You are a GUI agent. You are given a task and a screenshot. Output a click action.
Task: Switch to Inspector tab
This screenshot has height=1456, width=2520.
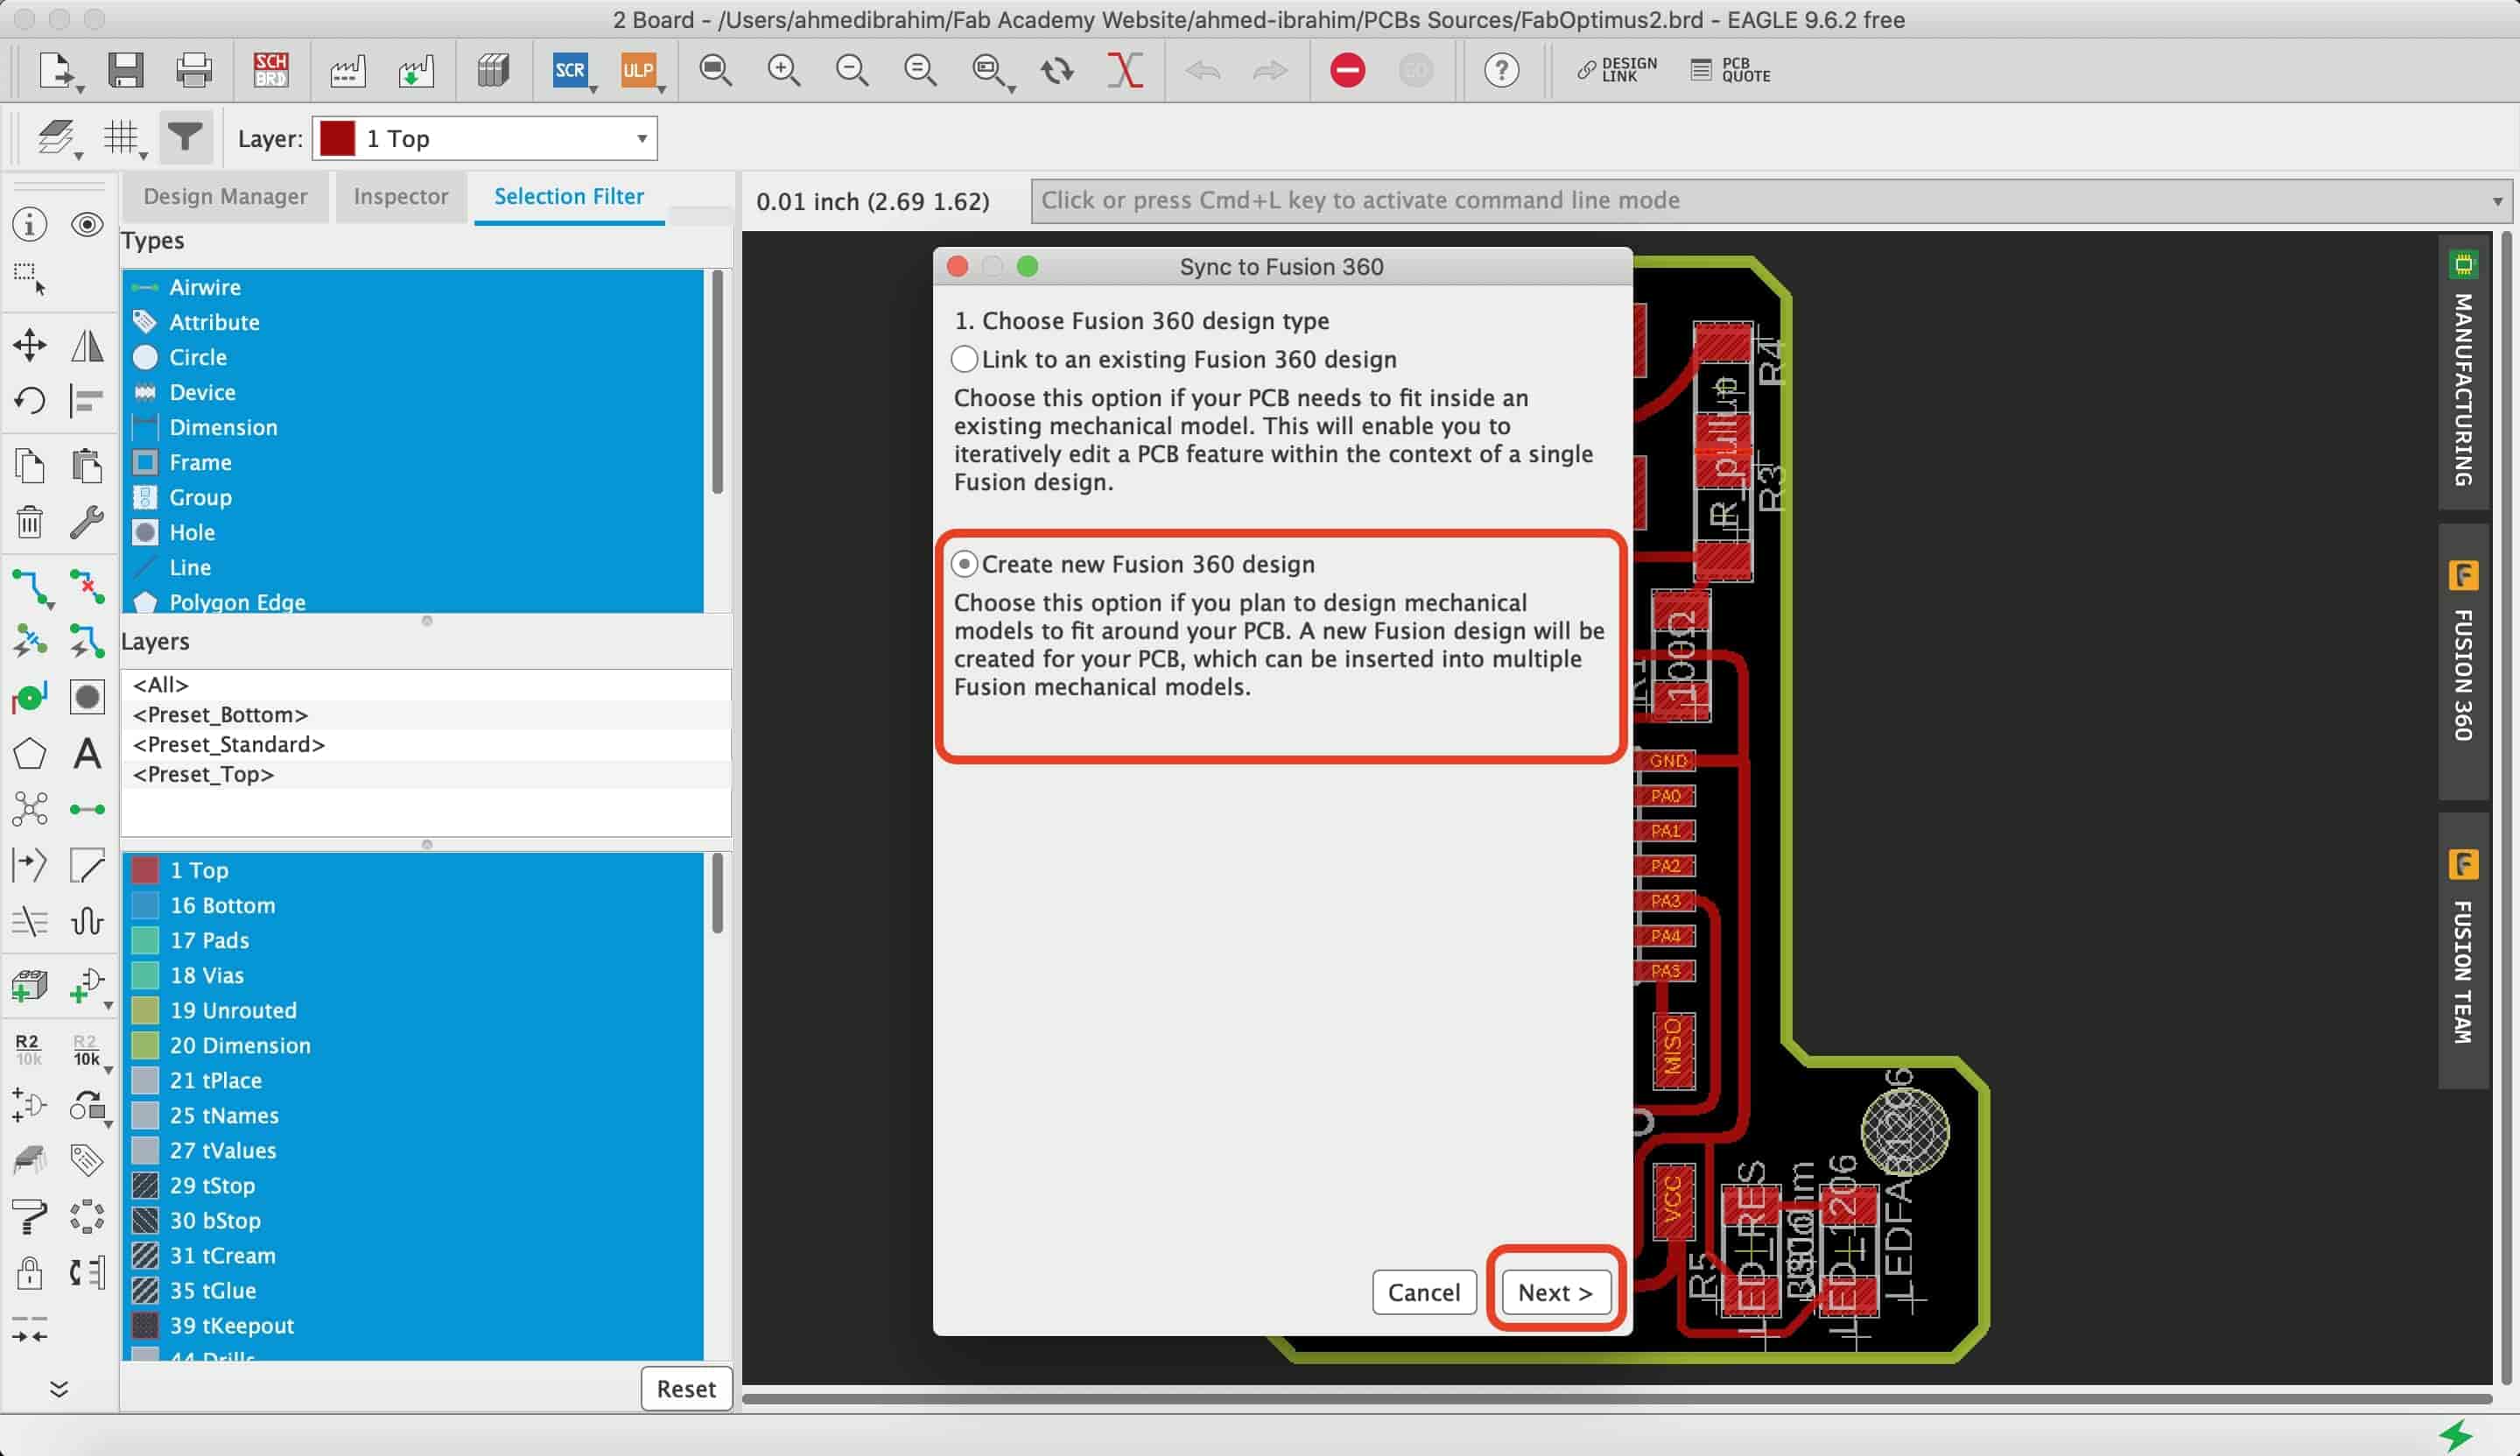coord(401,196)
